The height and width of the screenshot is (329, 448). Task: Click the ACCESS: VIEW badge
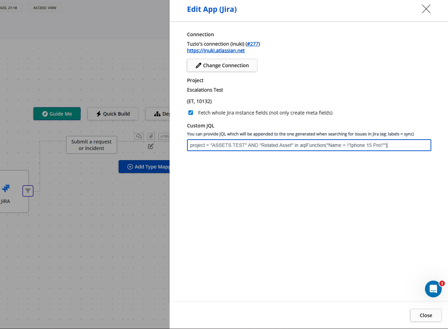(45, 8)
